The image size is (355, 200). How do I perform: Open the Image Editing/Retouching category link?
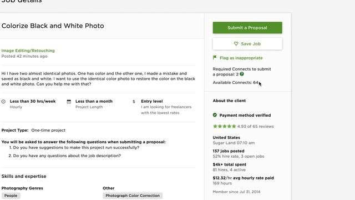coord(28,51)
